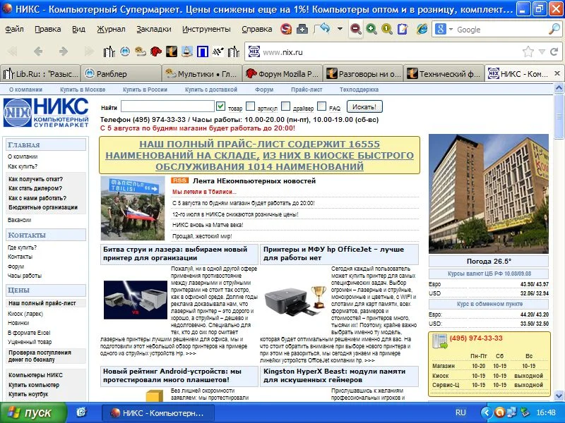
Task: Click the notepad edit toolbar icon
Action: [x=403, y=29]
